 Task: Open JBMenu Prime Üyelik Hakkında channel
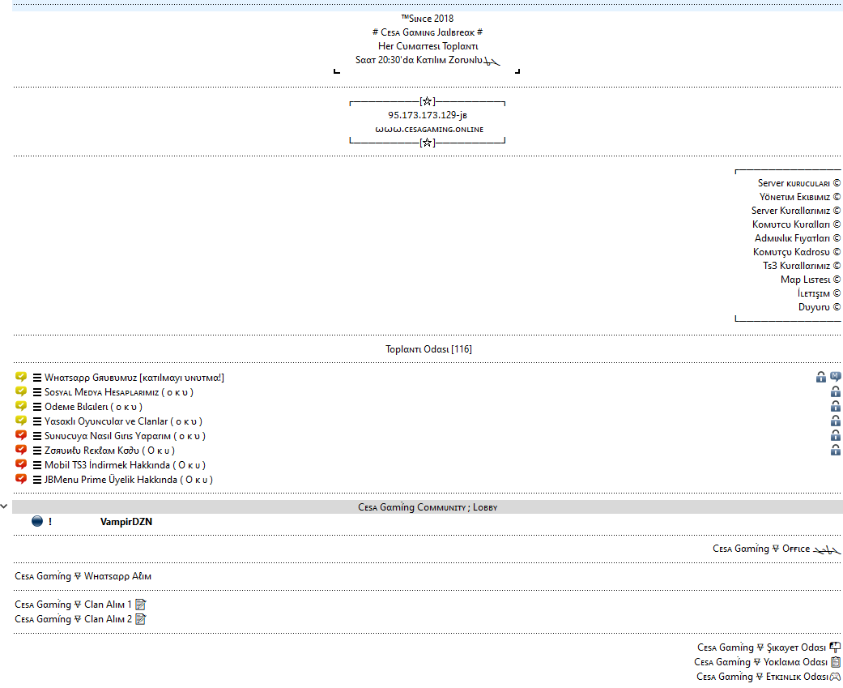pos(129,479)
